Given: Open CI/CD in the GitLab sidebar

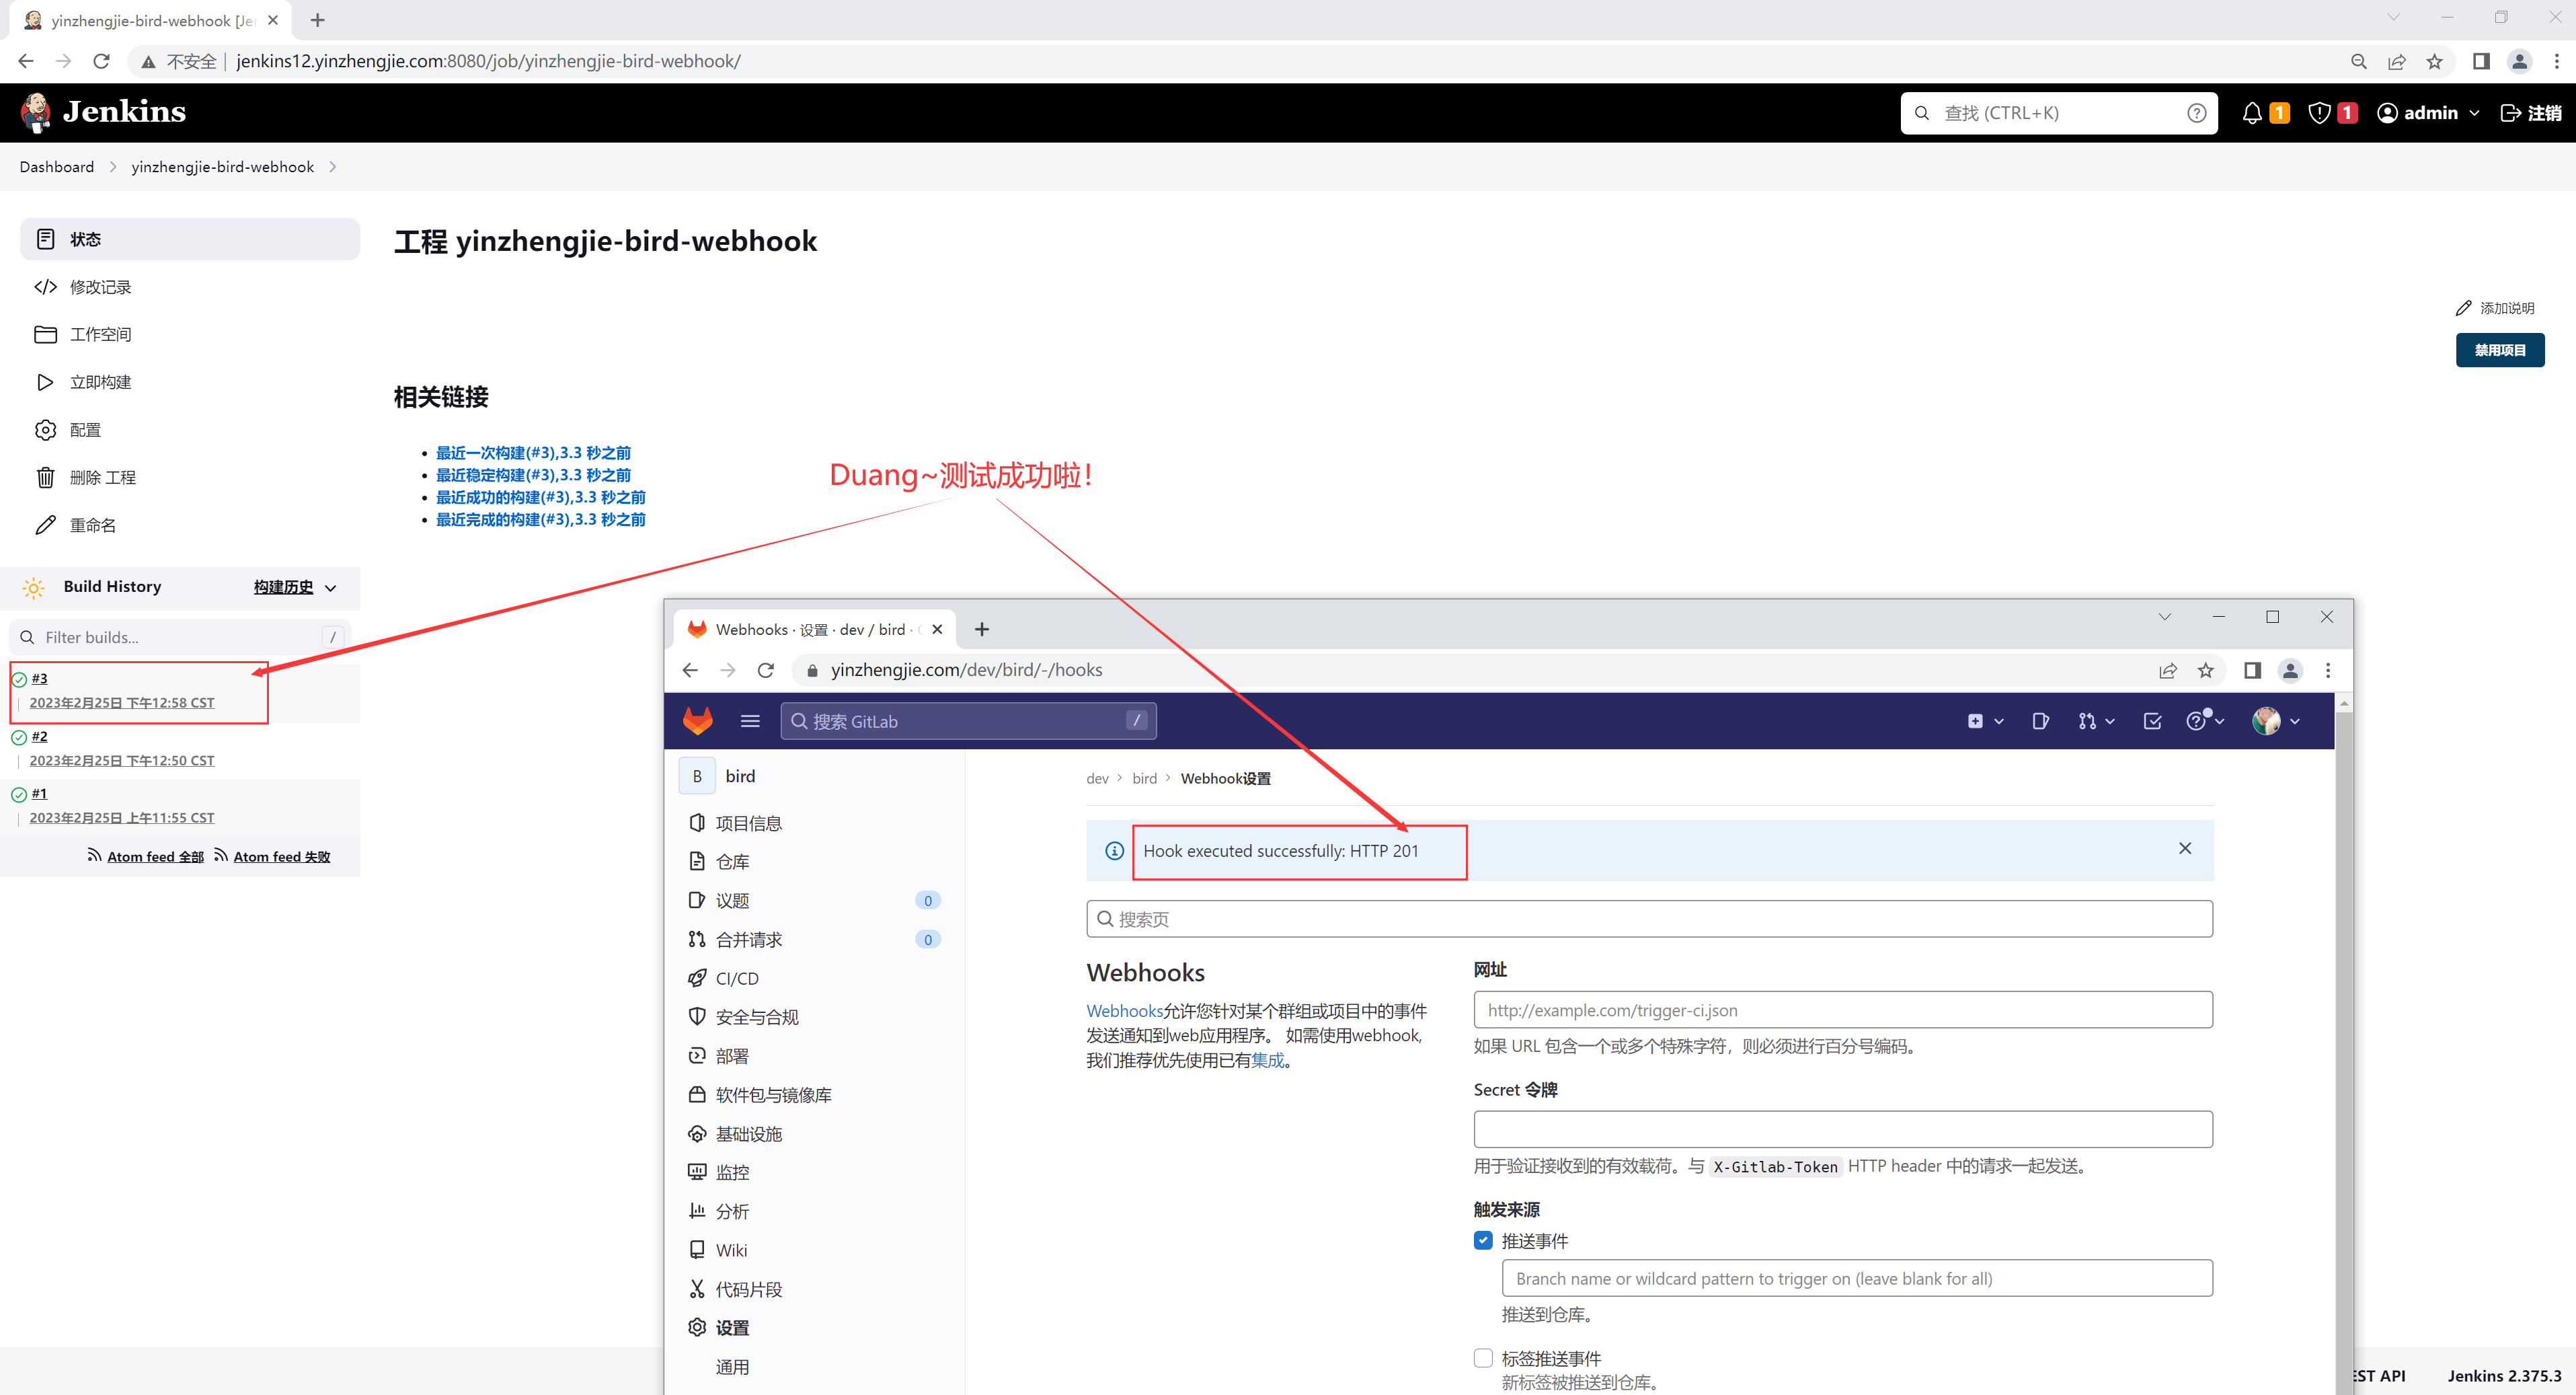Looking at the screenshot, I should (737, 978).
